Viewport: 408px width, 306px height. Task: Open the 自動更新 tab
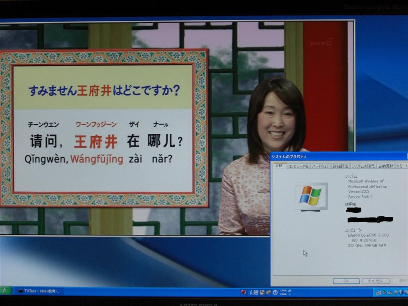pyautogui.click(x=385, y=166)
